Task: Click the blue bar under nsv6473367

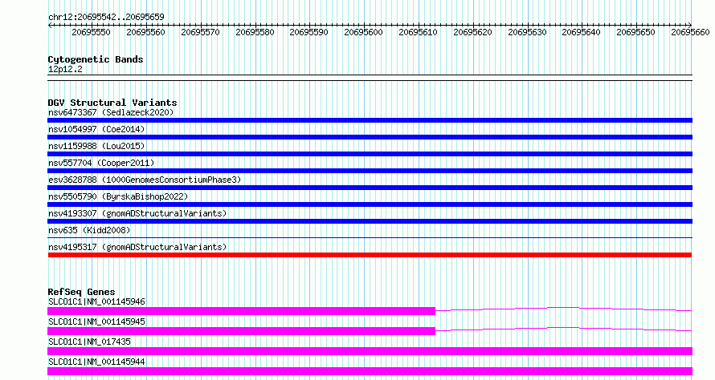Action: (370, 120)
